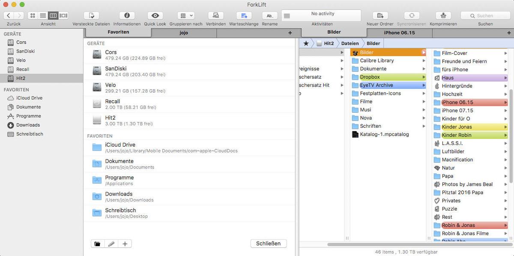
Task: Go to Dateien in the path bar
Action: click(350, 43)
